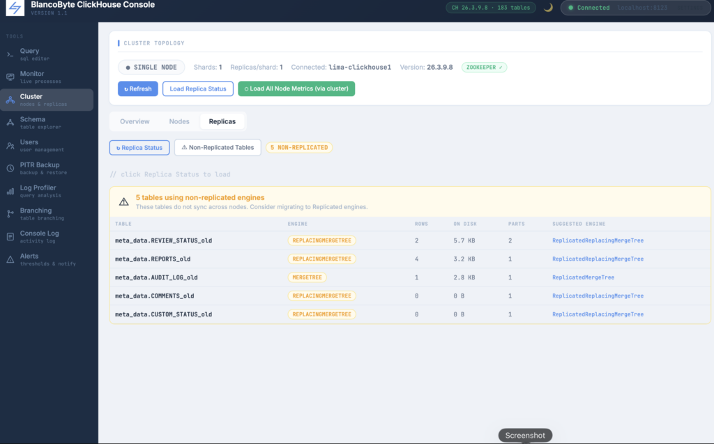Toggle dark mode with the moon icon
The image size is (714, 444).
pos(548,8)
